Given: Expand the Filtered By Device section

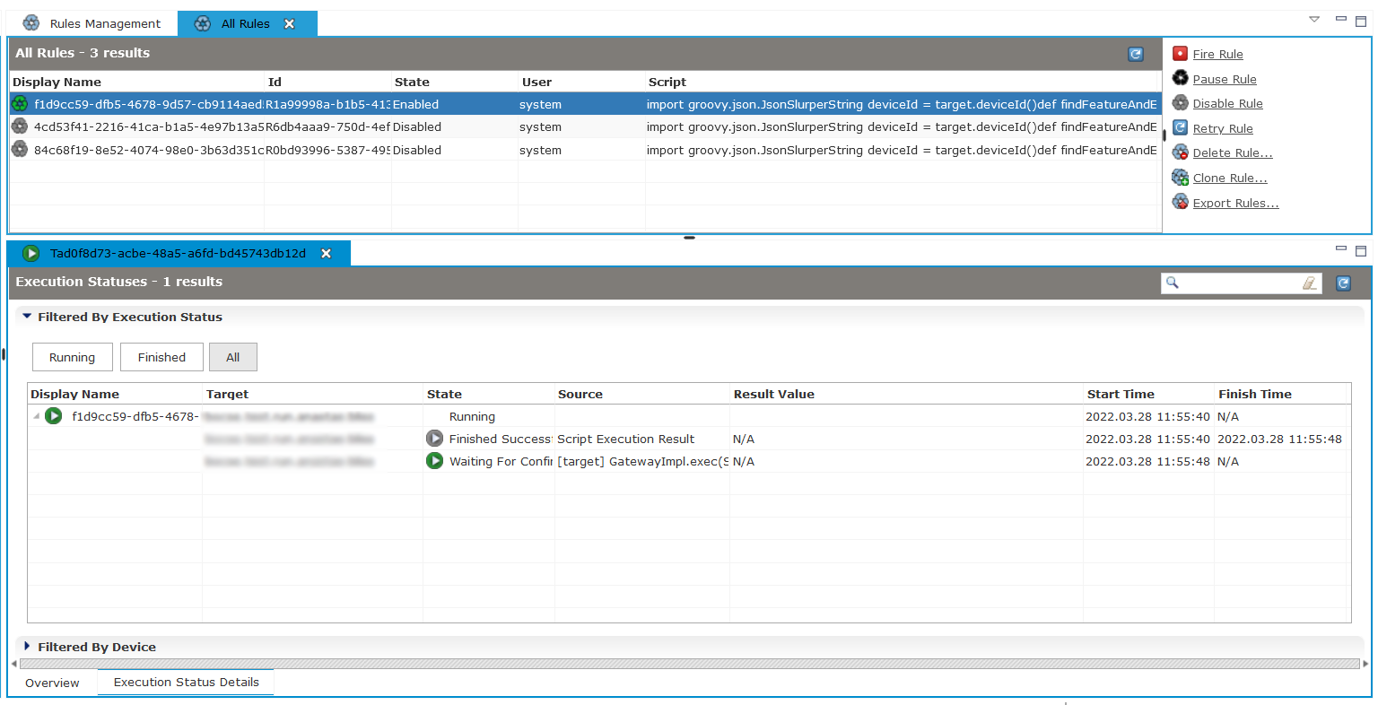Looking at the screenshot, I should coord(27,647).
